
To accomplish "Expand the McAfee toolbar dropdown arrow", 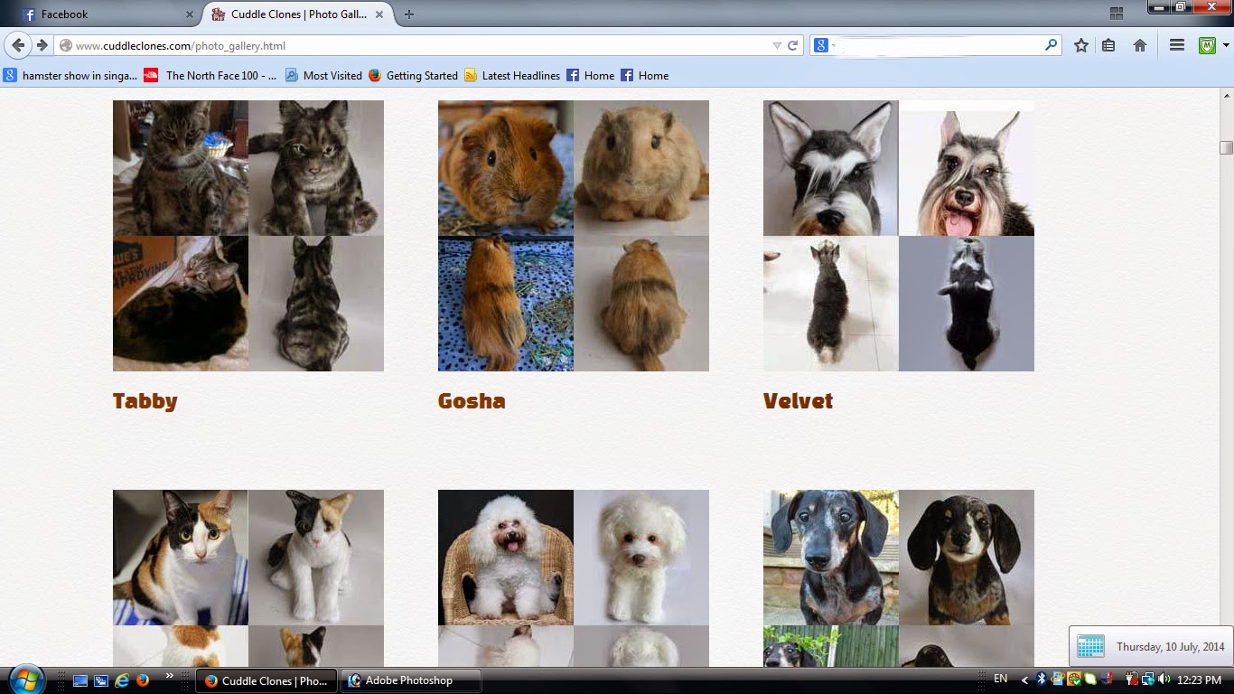I will pos(1226,45).
